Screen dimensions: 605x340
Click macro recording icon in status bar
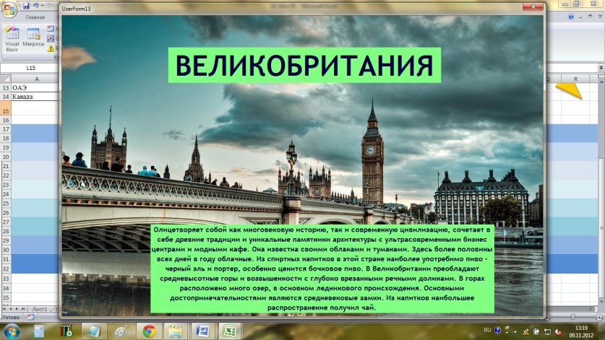pyautogui.click(x=30, y=317)
